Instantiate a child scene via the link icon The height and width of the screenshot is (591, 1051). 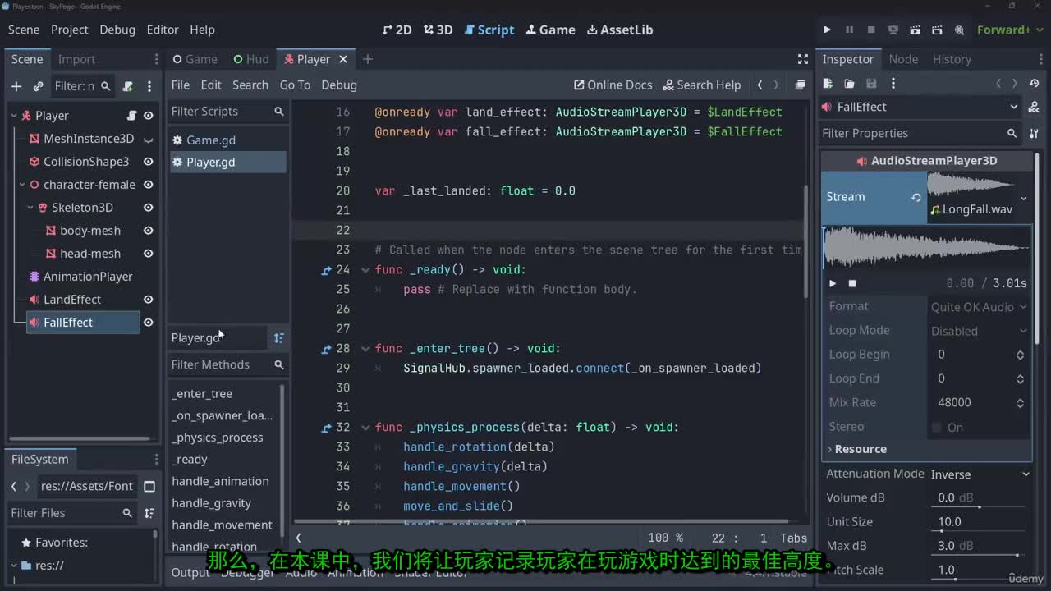38,86
